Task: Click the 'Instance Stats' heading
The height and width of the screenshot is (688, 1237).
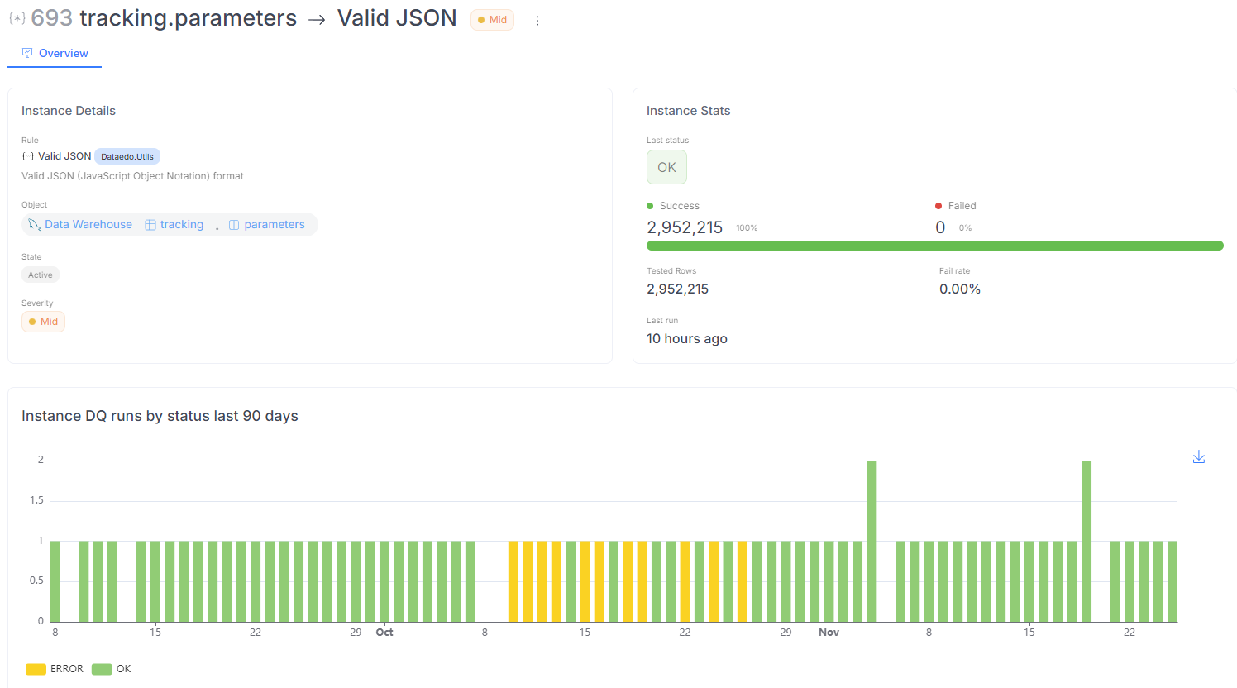Action: tap(689, 111)
